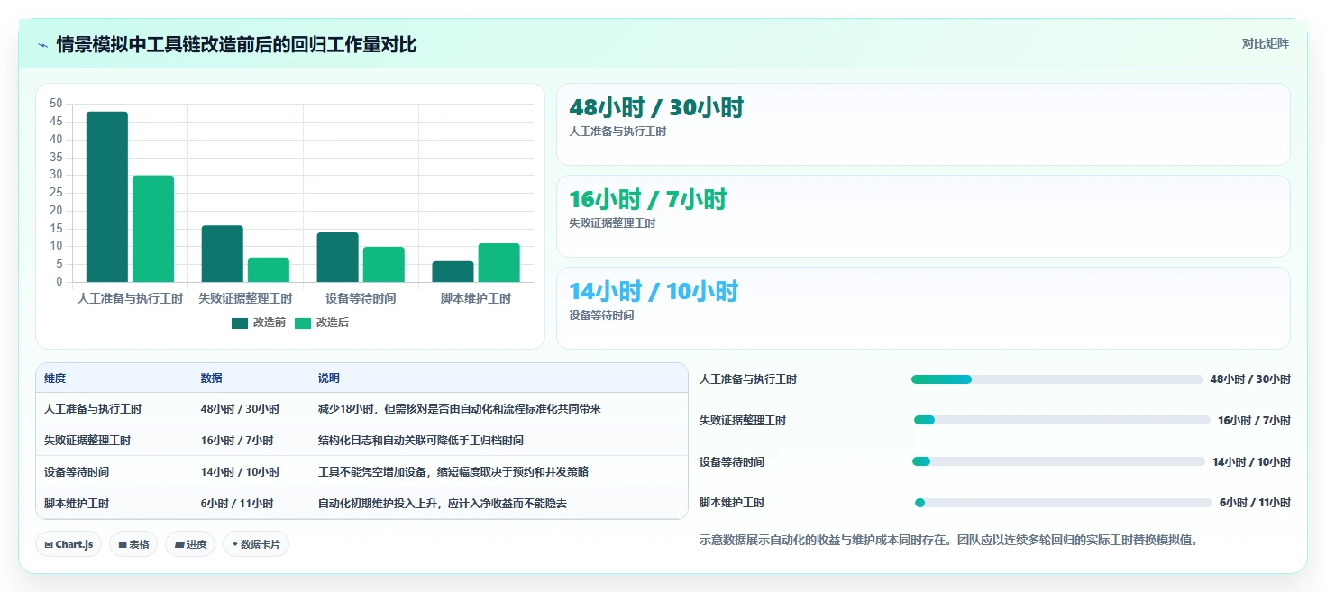The width and height of the screenshot is (1326, 592).
Task: Click chart x-axis label 人工准备与执行工时
Action: (x=131, y=298)
